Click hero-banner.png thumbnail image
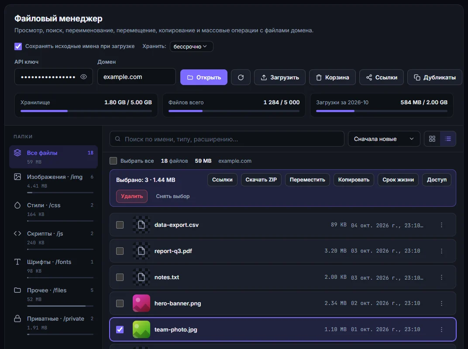 141,303
